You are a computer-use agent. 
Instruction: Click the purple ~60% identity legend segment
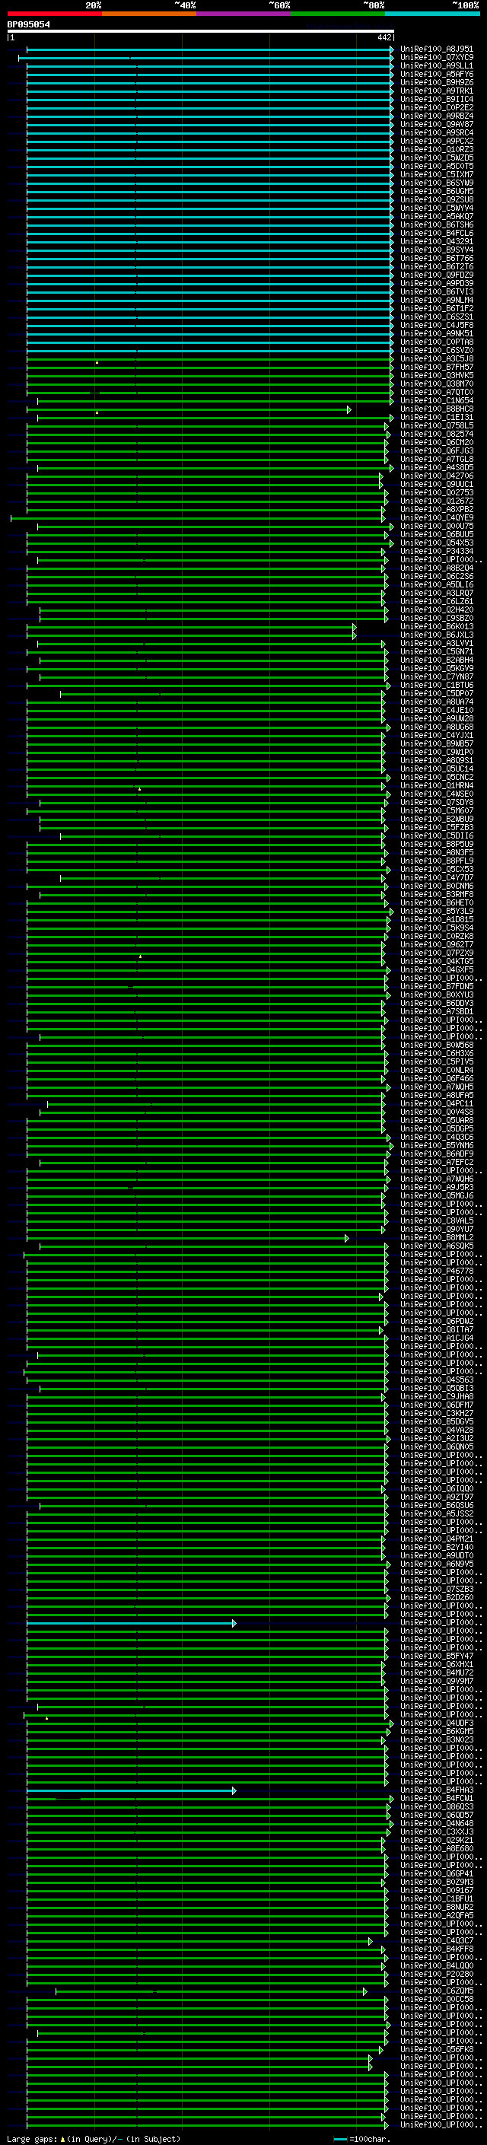click(243, 14)
